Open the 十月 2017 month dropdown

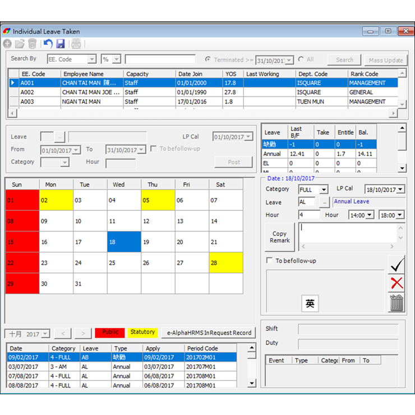pos(45,334)
